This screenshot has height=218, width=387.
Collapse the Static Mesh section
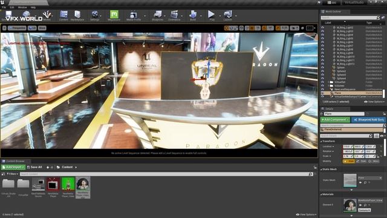point(321,170)
